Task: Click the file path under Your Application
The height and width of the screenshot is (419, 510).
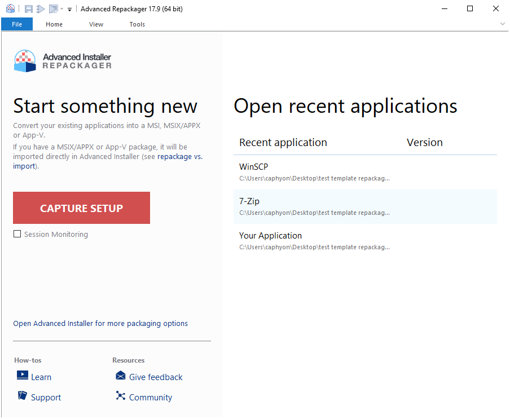Action: click(315, 248)
